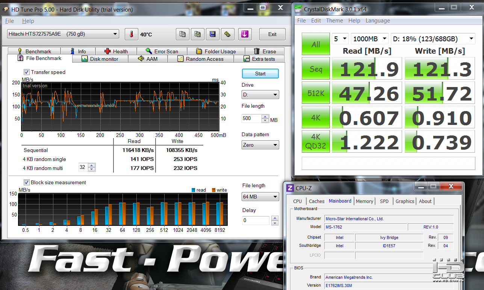The image size is (484, 290).
Task: Open the File menu in CrystalDiskMark
Action: (301, 21)
